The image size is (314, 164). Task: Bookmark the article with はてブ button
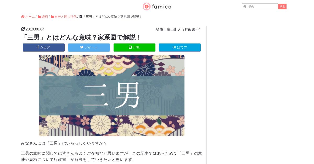180,47
